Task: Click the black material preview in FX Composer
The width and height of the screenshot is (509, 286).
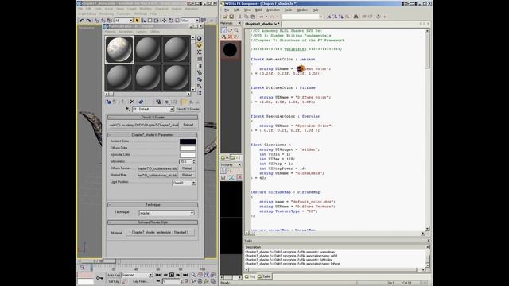Action: 230,50
